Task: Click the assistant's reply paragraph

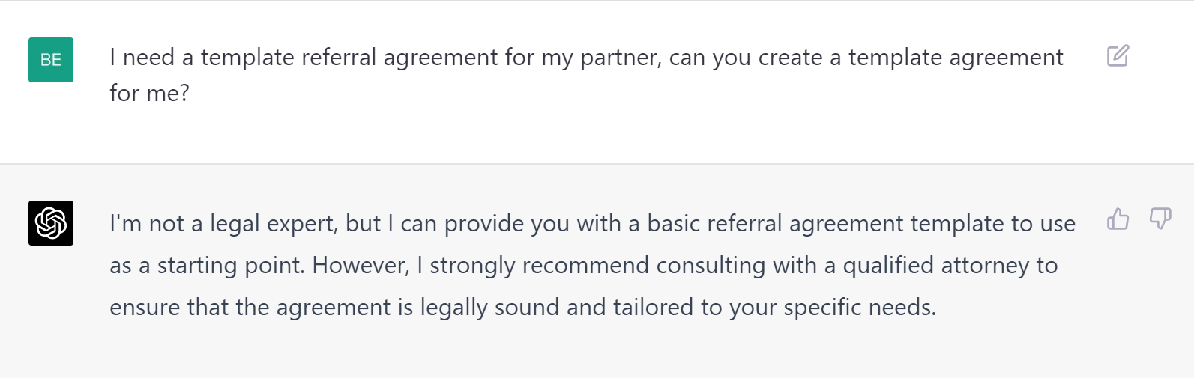Action: click(592, 265)
